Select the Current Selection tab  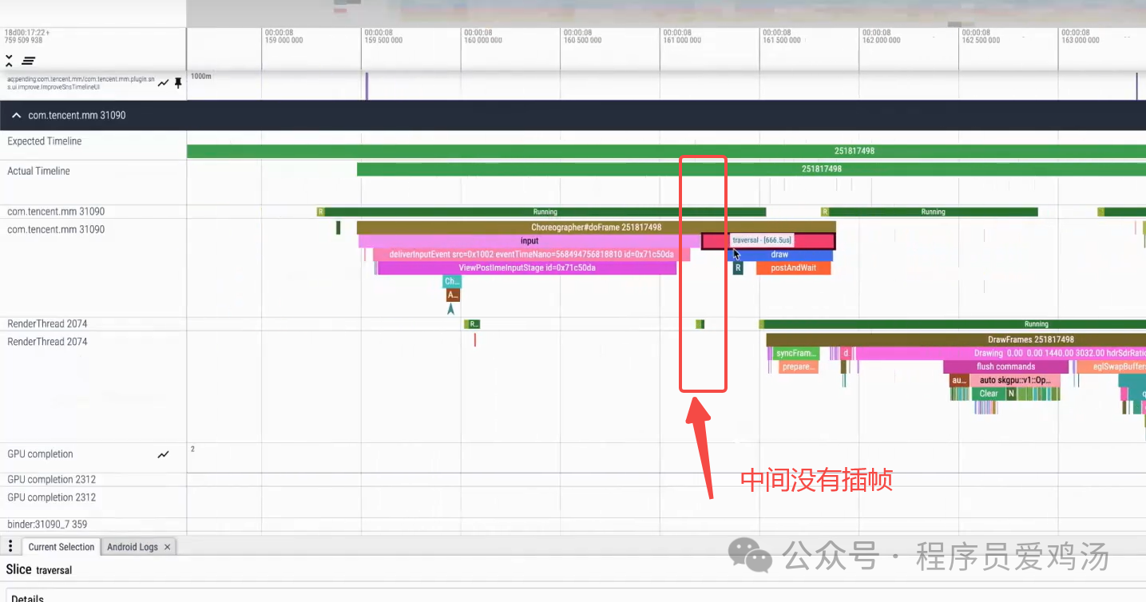tap(61, 546)
